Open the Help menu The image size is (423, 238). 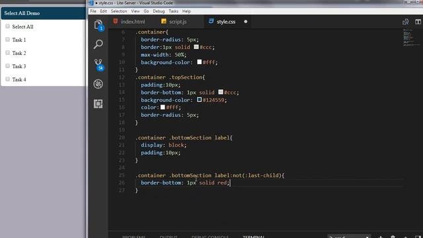[186, 11]
